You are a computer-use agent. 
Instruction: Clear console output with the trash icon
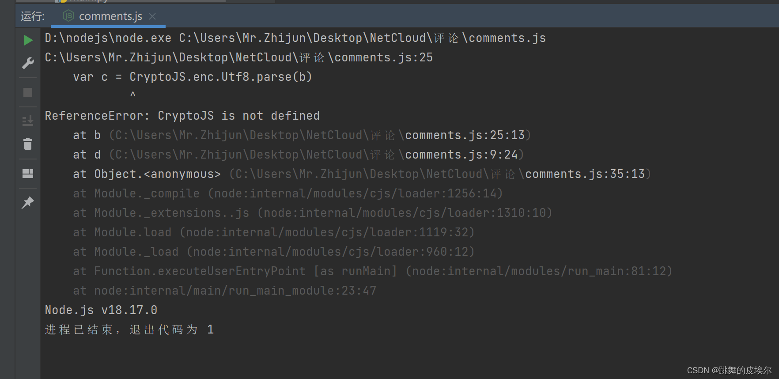click(x=28, y=144)
